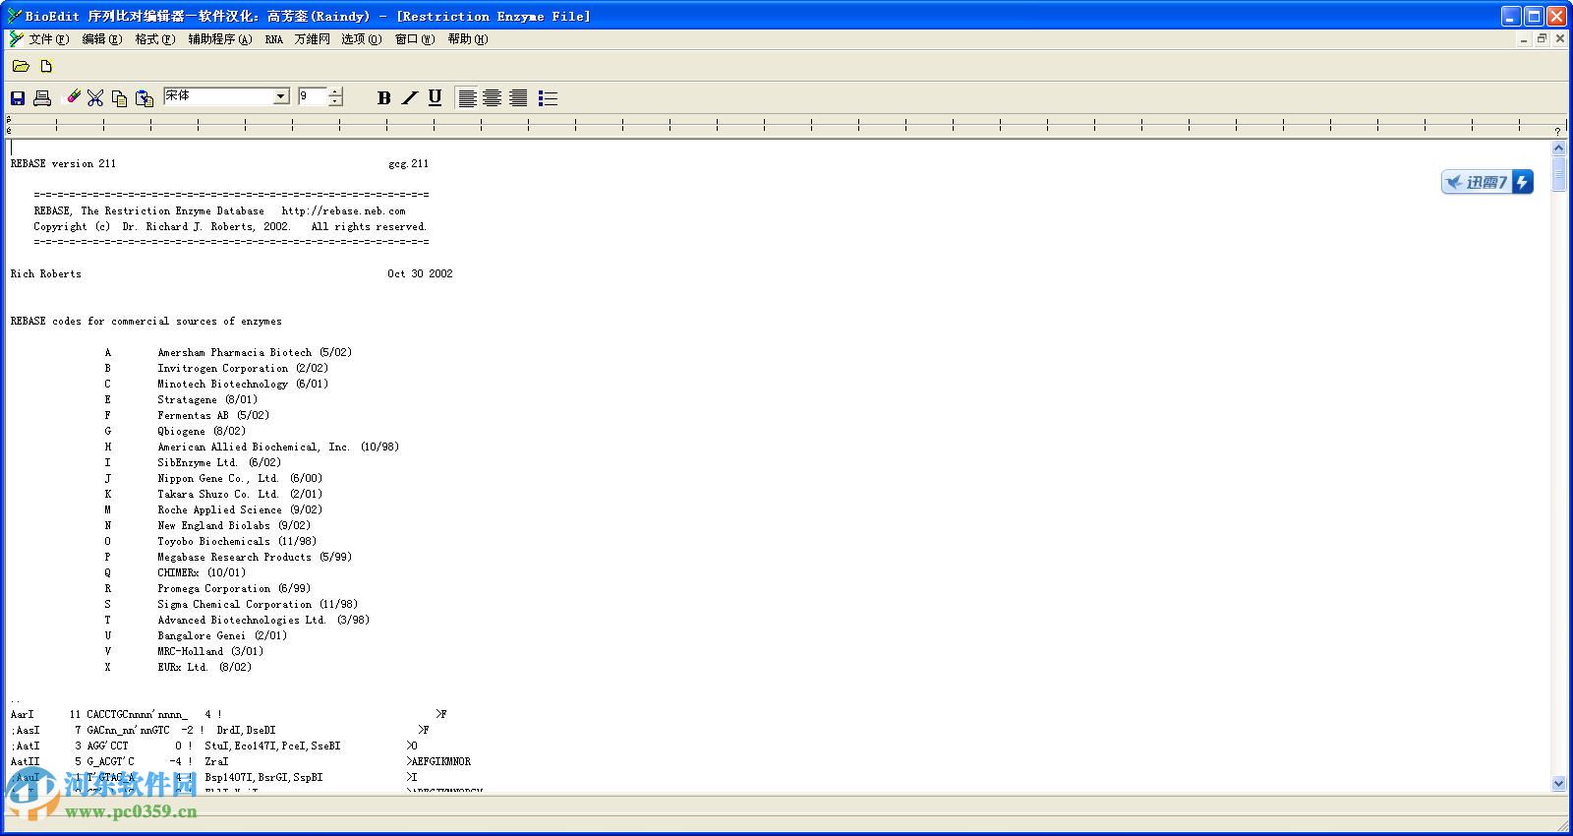Toggle italic formatting
The height and width of the screenshot is (836, 1573).
point(409,97)
